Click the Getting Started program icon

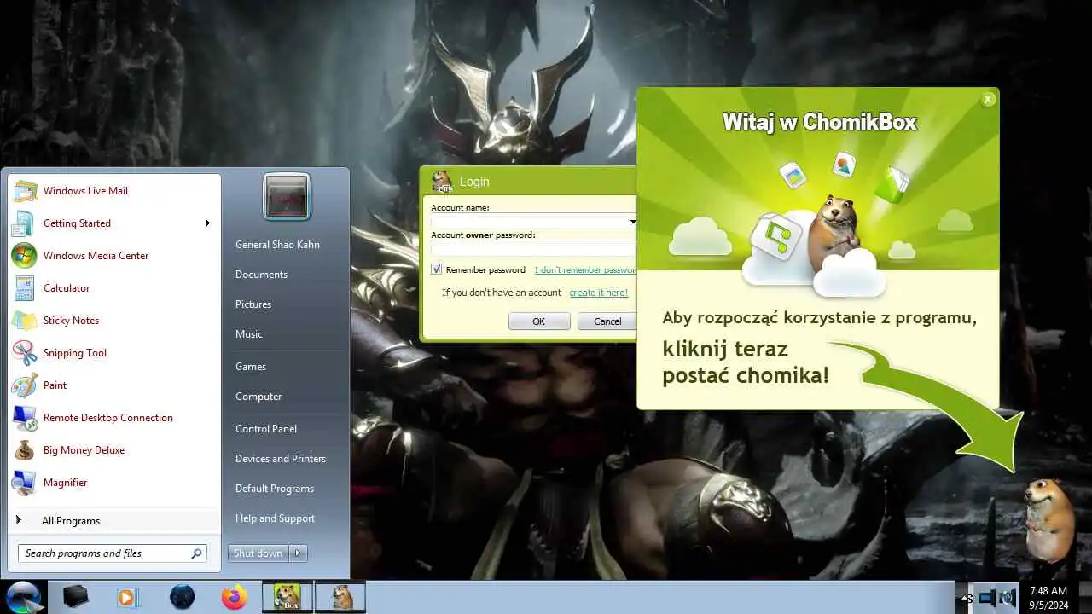24,223
